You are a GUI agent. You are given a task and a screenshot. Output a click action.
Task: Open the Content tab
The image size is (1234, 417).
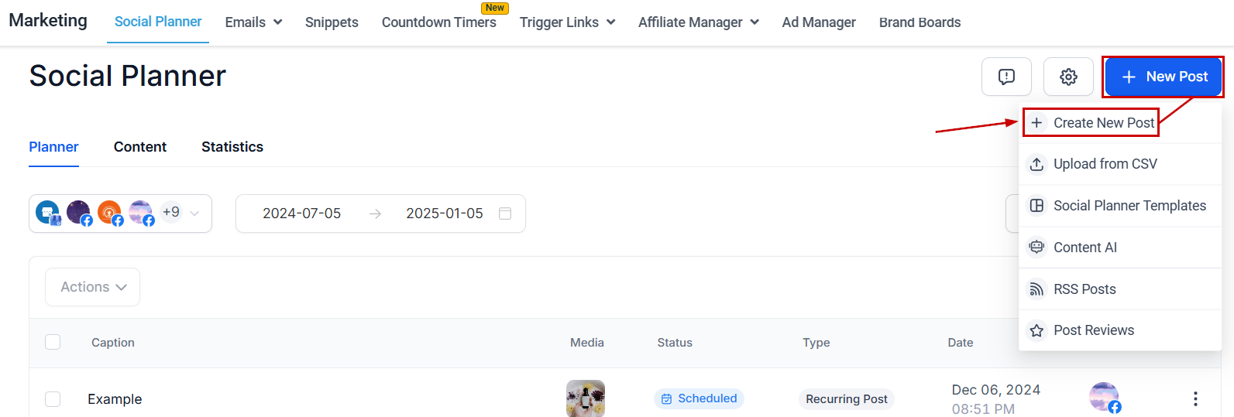[x=140, y=147]
